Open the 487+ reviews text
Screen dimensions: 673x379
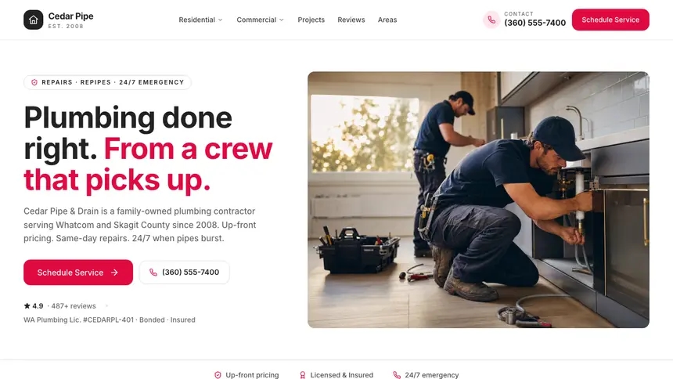[x=74, y=306]
